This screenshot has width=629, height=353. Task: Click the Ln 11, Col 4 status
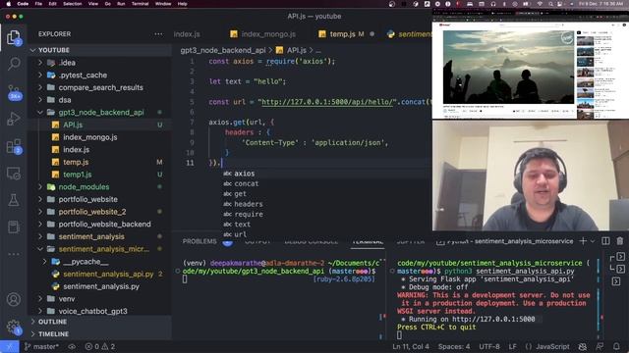[x=411, y=346]
